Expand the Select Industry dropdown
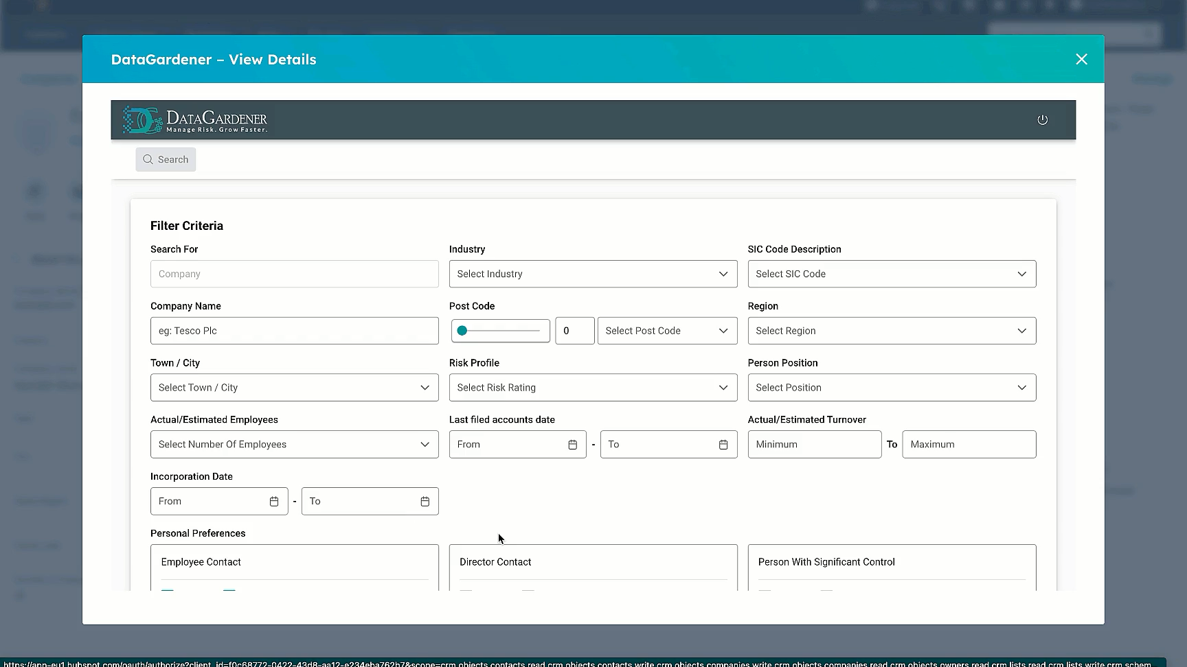Screen dimensions: 1187x667 [x=592, y=274]
